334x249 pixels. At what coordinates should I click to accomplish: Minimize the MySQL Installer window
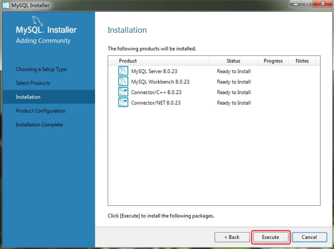[x=296, y=4]
